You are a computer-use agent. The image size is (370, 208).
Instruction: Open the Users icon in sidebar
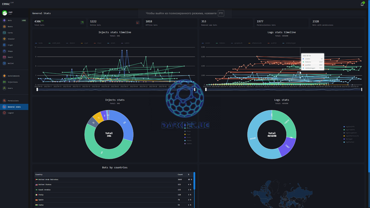point(4,88)
